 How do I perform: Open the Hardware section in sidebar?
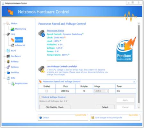pos(16,56)
